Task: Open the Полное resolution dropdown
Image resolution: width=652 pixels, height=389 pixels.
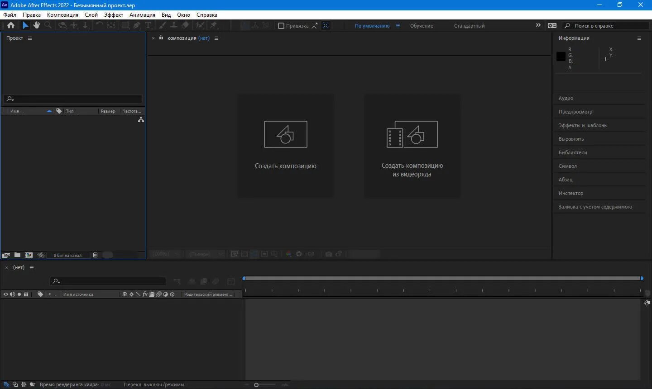Action: [x=200, y=254]
